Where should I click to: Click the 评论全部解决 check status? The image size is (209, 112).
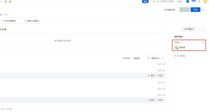coord(9,21)
